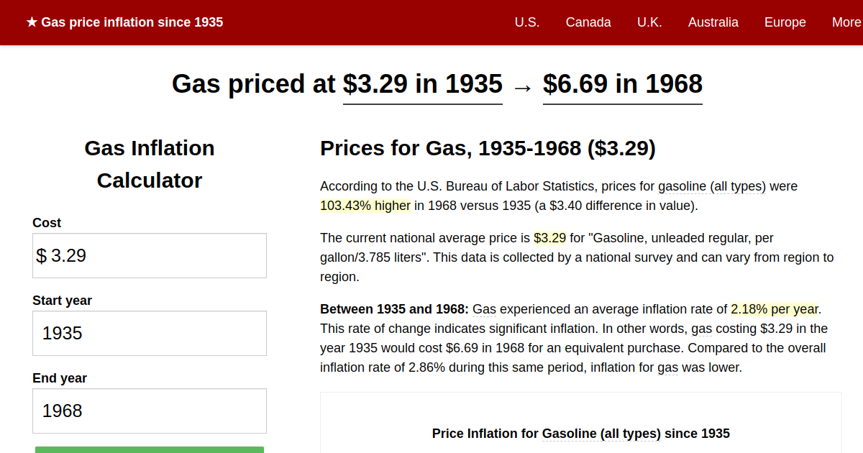Expand the More navigation dropdown

846,22
